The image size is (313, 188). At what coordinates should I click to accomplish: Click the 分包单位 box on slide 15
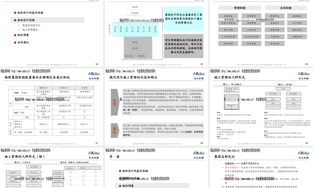pos(141,56)
